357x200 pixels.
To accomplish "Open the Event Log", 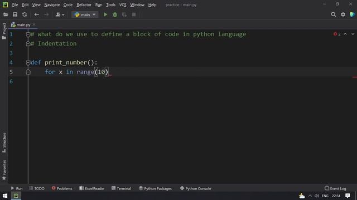I will point(335,188).
